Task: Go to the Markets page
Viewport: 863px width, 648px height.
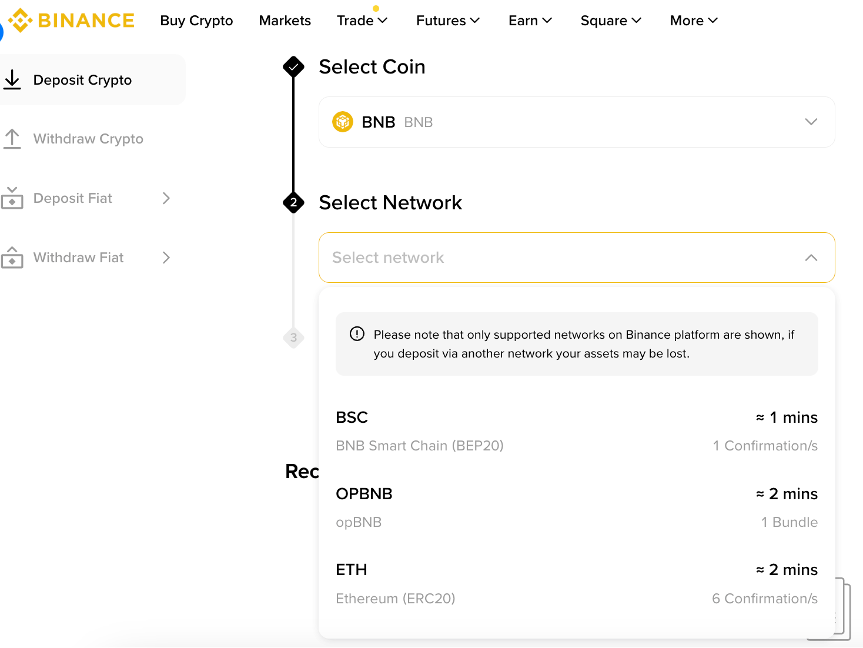Action: point(285,21)
